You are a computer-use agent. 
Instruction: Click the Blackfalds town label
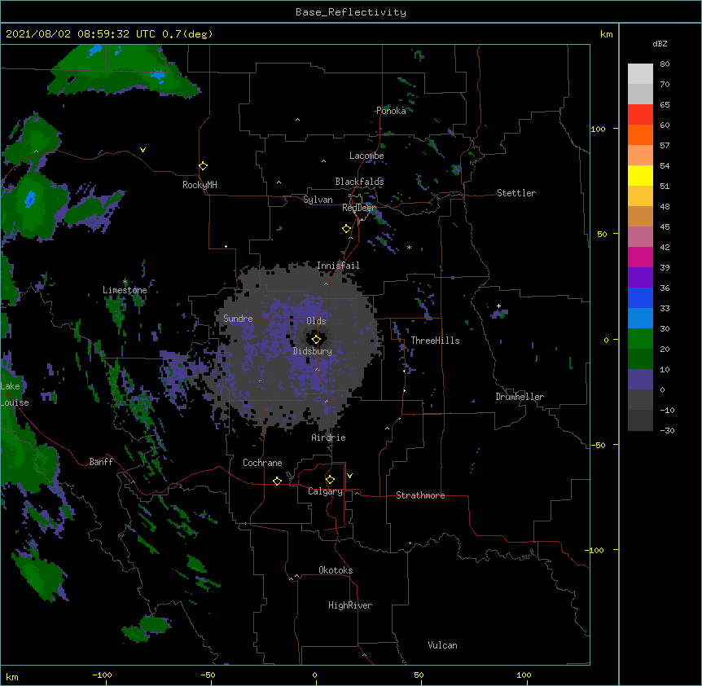pyautogui.click(x=359, y=182)
